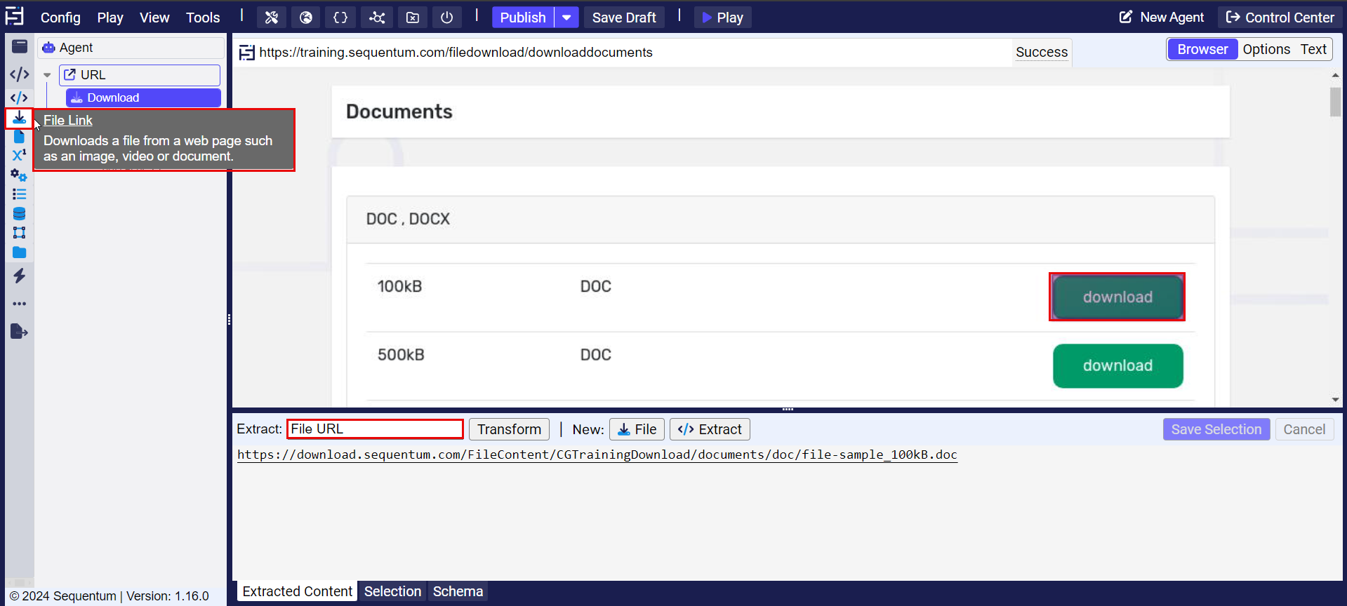Open the Control Center

[x=1280, y=18]
